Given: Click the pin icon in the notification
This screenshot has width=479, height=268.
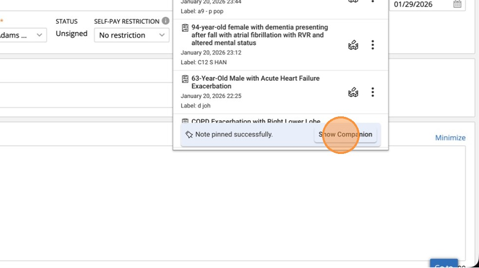Looking at the screenshot, I should click(x=189, y=135).
